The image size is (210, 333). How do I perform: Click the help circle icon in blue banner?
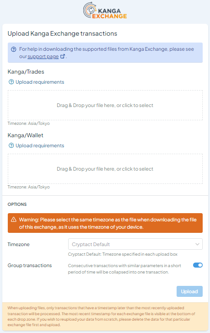click(14, 49)
